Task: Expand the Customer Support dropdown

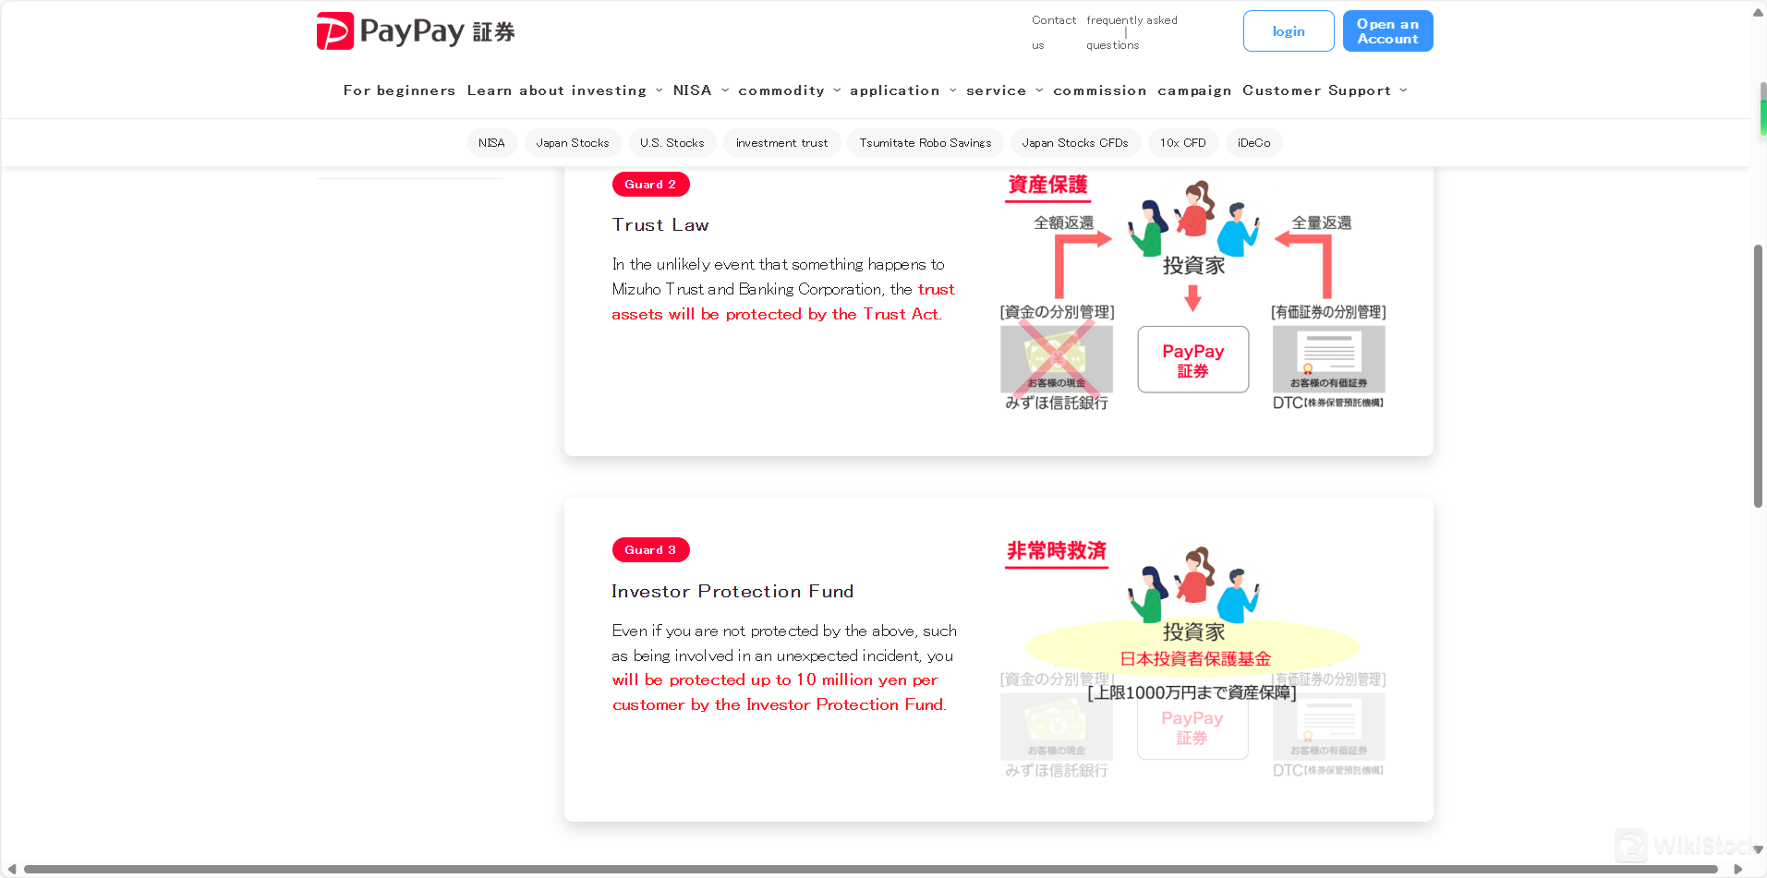Action: tap(1324, 90)
